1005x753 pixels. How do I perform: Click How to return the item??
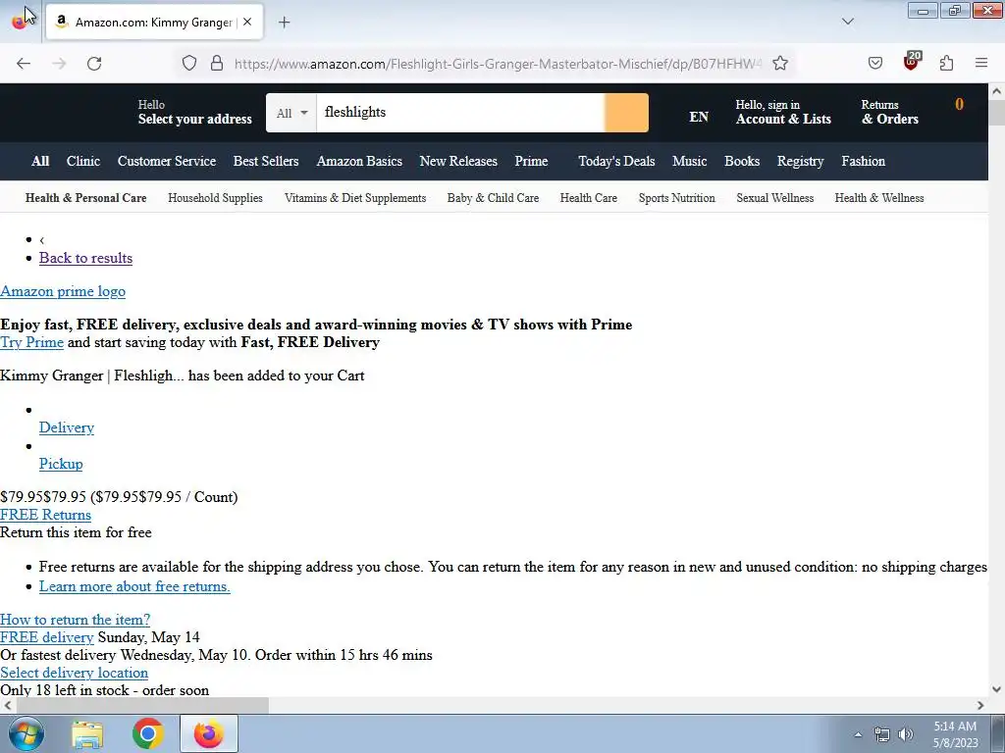coord(75,620)
